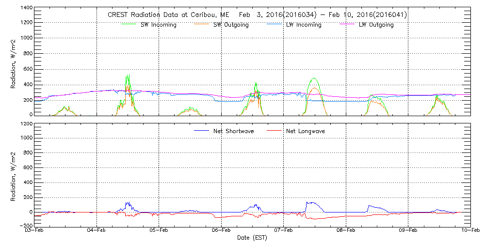Click the 1400 value on upper y-axis
The width and height of the screenshot is (485, 242).
pyautogui.click(x=26, y=9)
